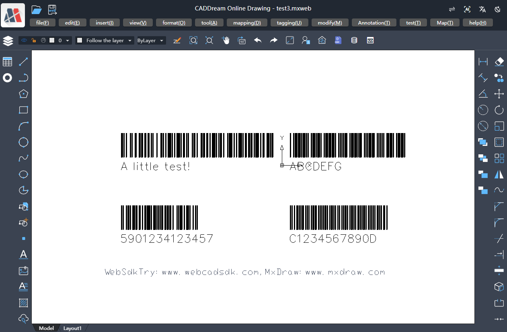The image size is (507, 332).
Task: Select the Rectangle drawing tool
Action: click(23, 110)
